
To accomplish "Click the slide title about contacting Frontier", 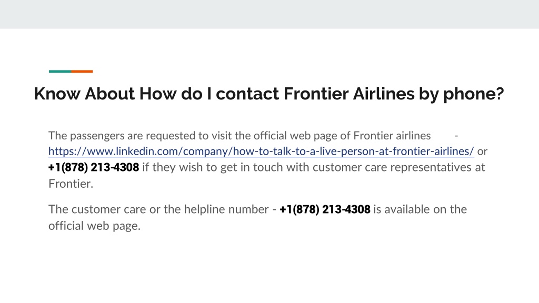I will [269, 94].
